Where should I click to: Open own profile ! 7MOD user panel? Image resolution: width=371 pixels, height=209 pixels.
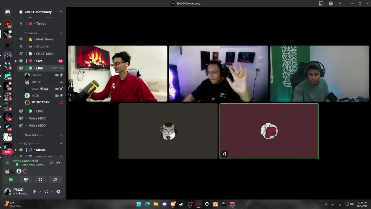[16, 192]
